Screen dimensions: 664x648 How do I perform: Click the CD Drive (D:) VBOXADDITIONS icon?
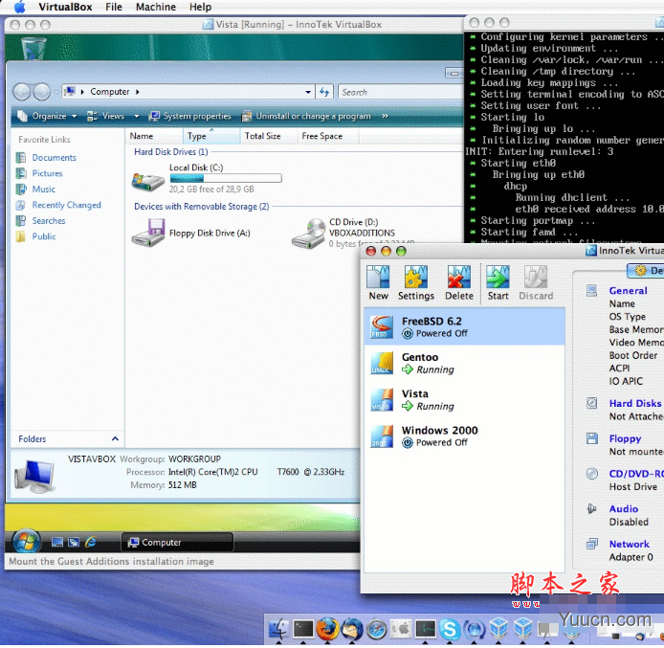coord(308,234)
